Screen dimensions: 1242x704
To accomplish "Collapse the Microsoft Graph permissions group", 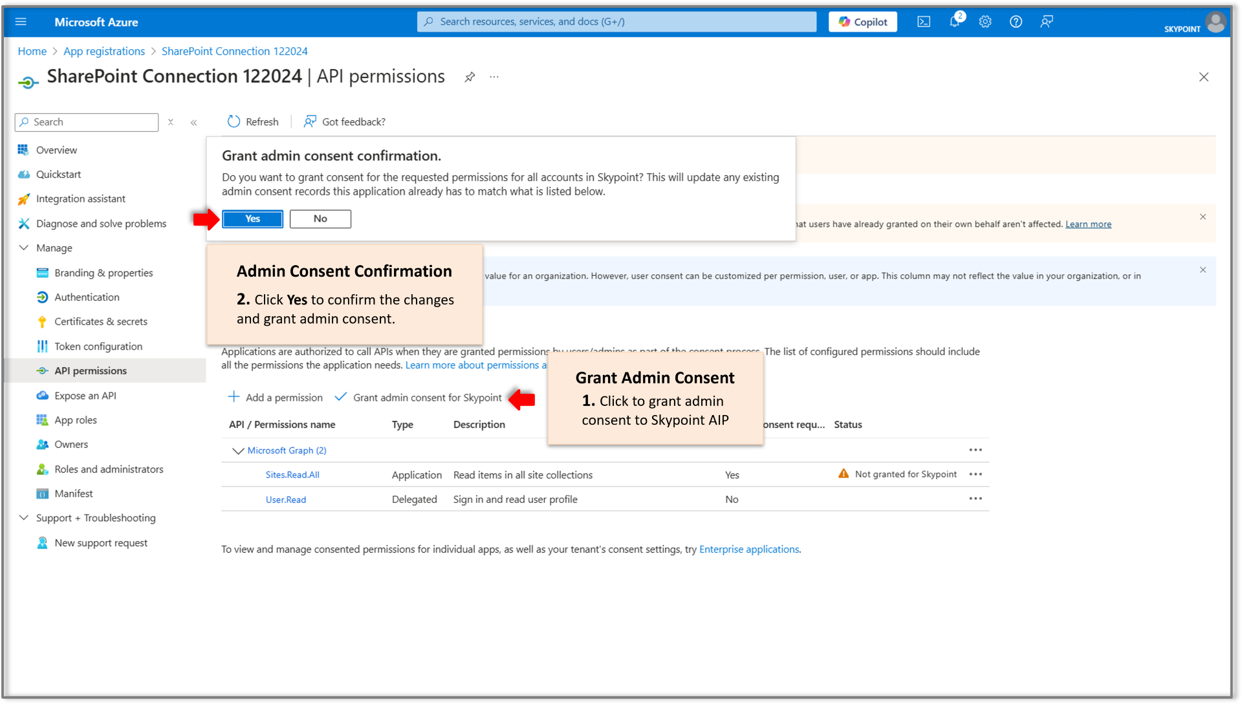I will click(x=238, y=451).
